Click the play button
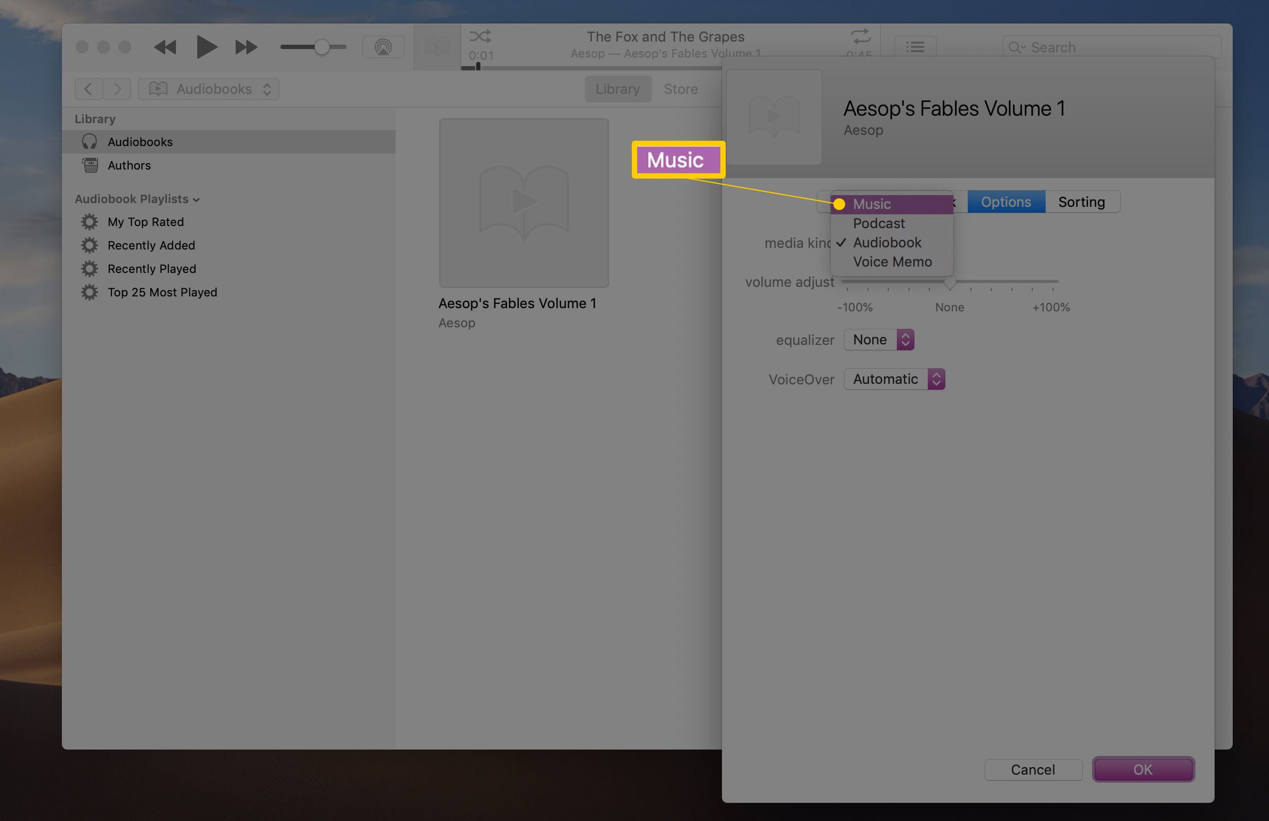Screen dimensions: 1269x821 pyautogui.click(x=206, y=47)
